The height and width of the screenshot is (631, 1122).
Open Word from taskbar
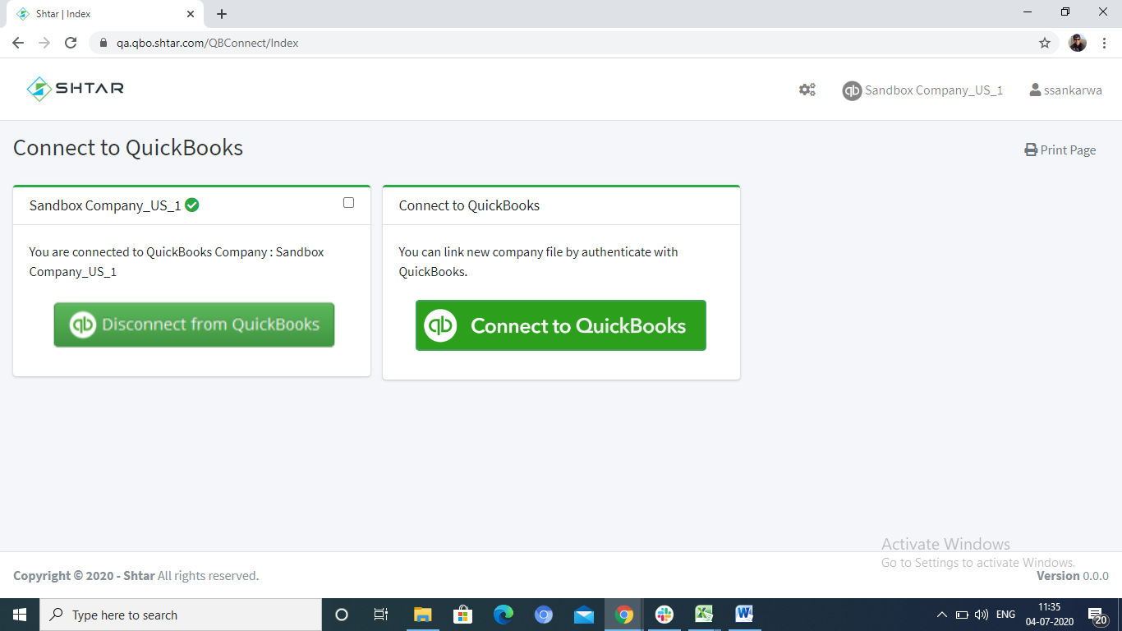pyautogui.click(x=744, y=615)
